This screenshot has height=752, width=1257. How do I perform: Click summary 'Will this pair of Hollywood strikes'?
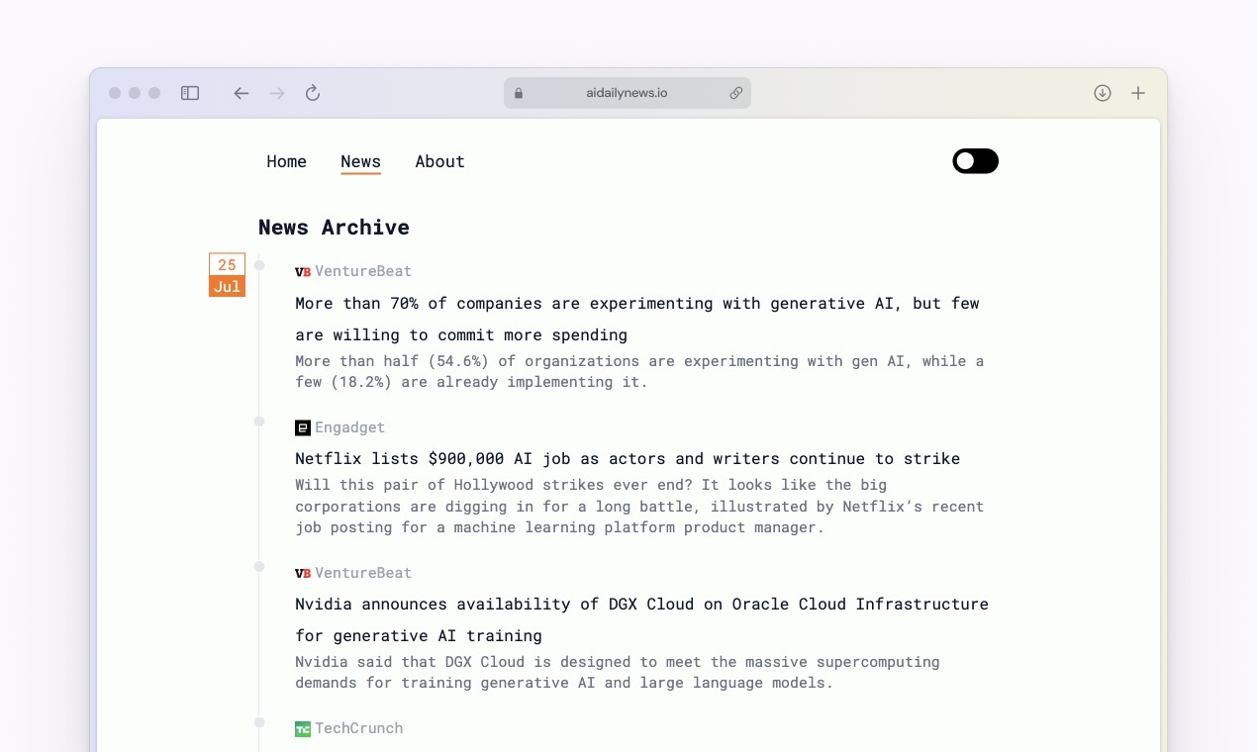click(x=639, y=507)
